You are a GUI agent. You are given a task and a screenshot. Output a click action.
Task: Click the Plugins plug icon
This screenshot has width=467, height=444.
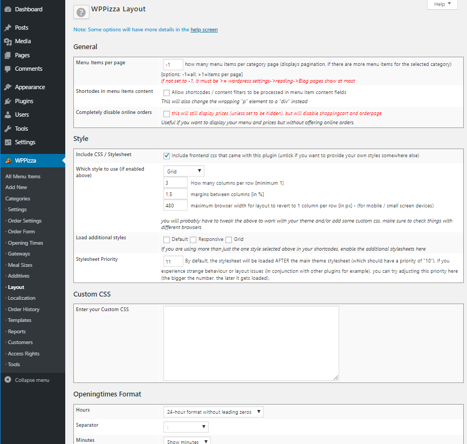pos(8,101)
